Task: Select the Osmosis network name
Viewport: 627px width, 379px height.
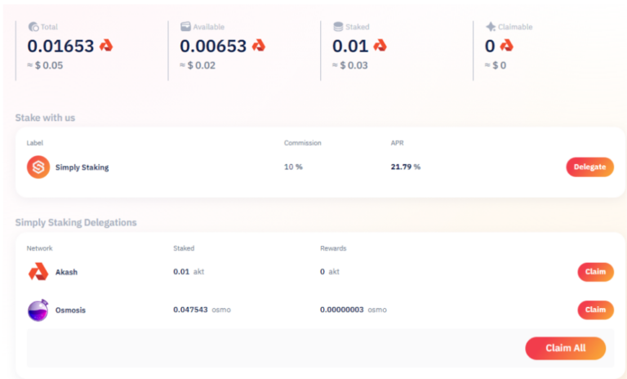Action: [x=70, y=310]
